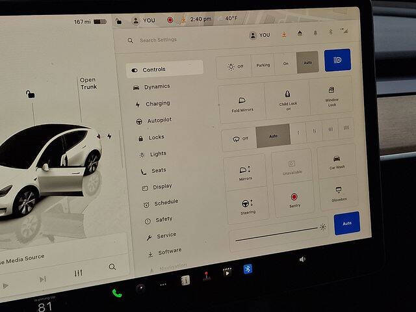Open the Dynamics settings menu
416x312 pixels.
point(151,86)
